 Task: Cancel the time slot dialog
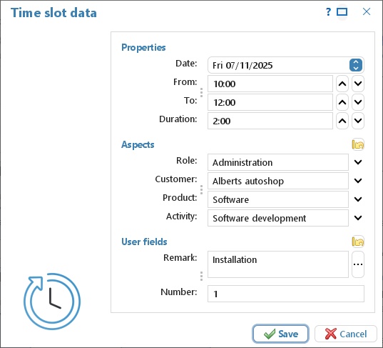(x=346, y=334)
